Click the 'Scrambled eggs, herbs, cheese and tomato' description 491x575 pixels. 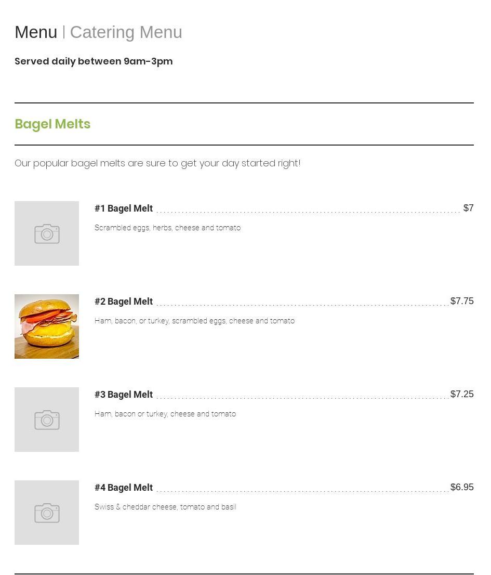167,228
